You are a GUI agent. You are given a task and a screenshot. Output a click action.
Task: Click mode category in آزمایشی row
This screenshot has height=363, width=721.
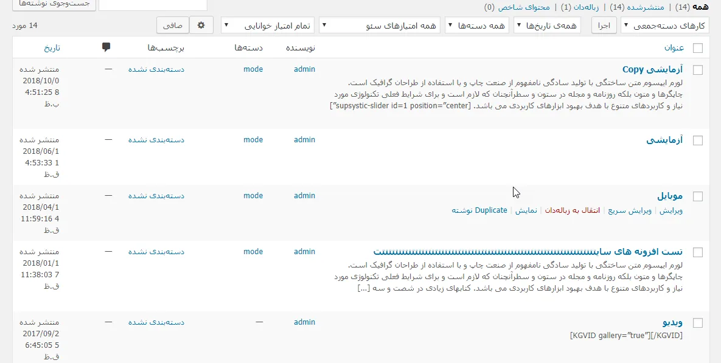coord(253,139)
